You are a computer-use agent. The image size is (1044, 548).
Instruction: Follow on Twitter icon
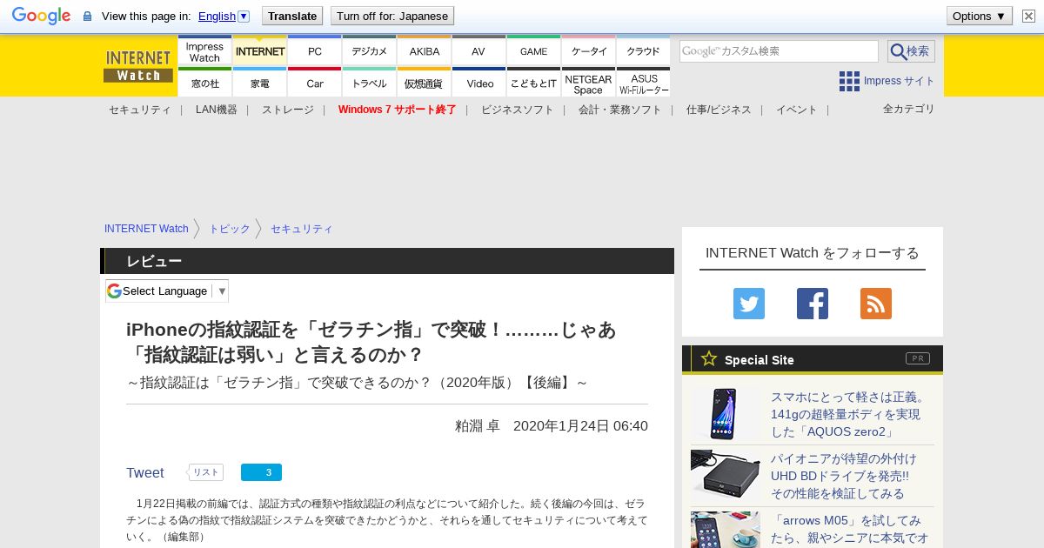(x=749, y=304)
